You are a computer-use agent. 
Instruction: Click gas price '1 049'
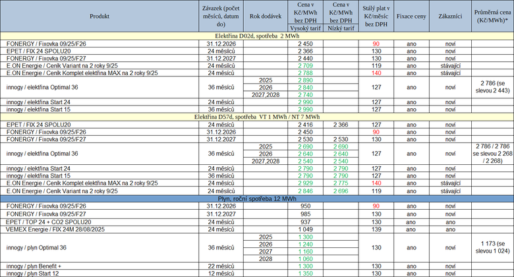[x=306, y=230]
